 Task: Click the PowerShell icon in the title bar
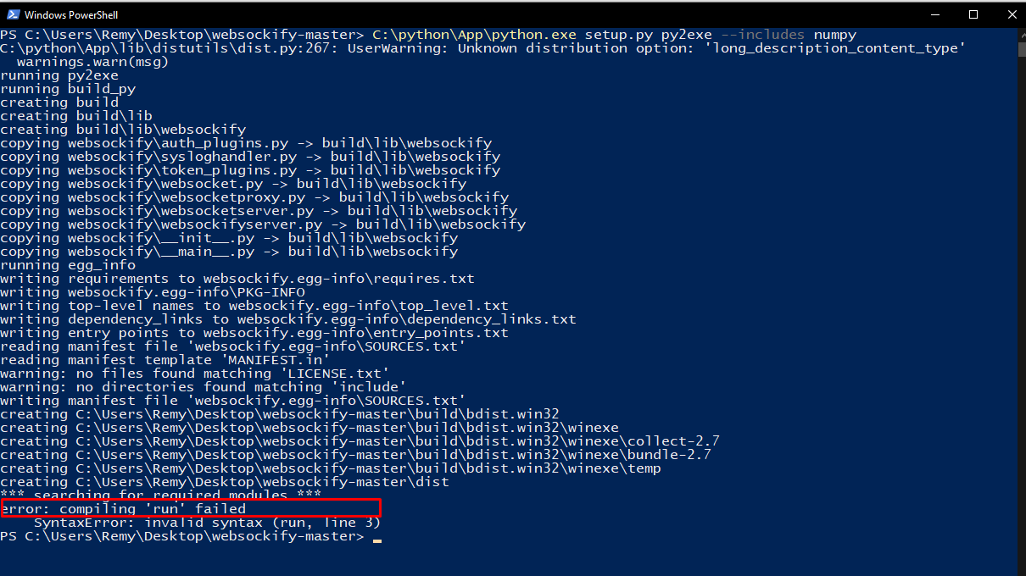click(12, 14)
